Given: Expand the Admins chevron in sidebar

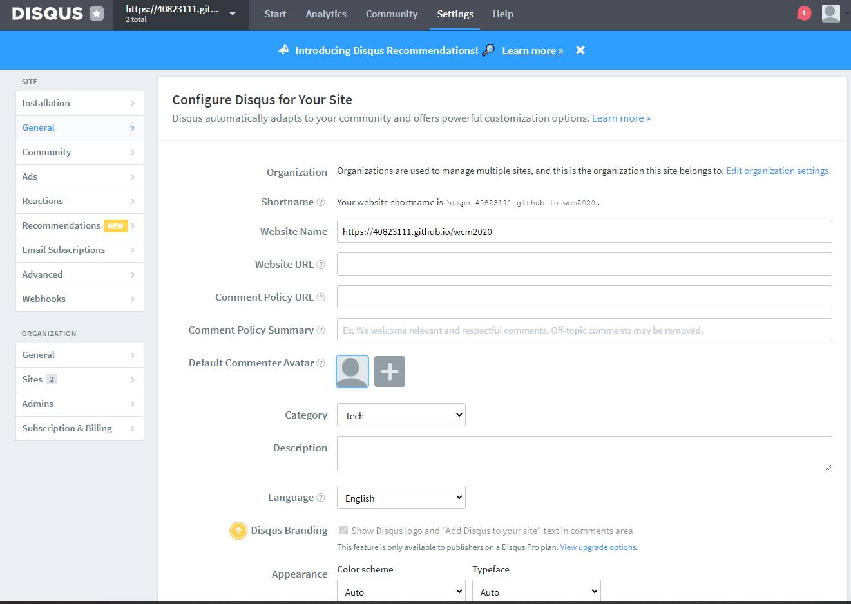Looking at the screenshot, I should click(133, 404).
